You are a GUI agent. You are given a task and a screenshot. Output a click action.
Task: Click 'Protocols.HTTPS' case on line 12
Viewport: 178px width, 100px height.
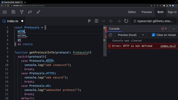[42, 73]
